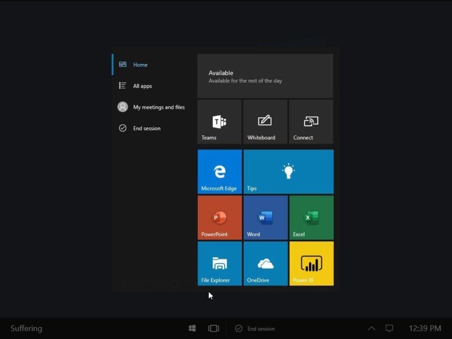Click the Available status card
The width and height of the screenshot is (452, 339).
[x=265, y=76]
